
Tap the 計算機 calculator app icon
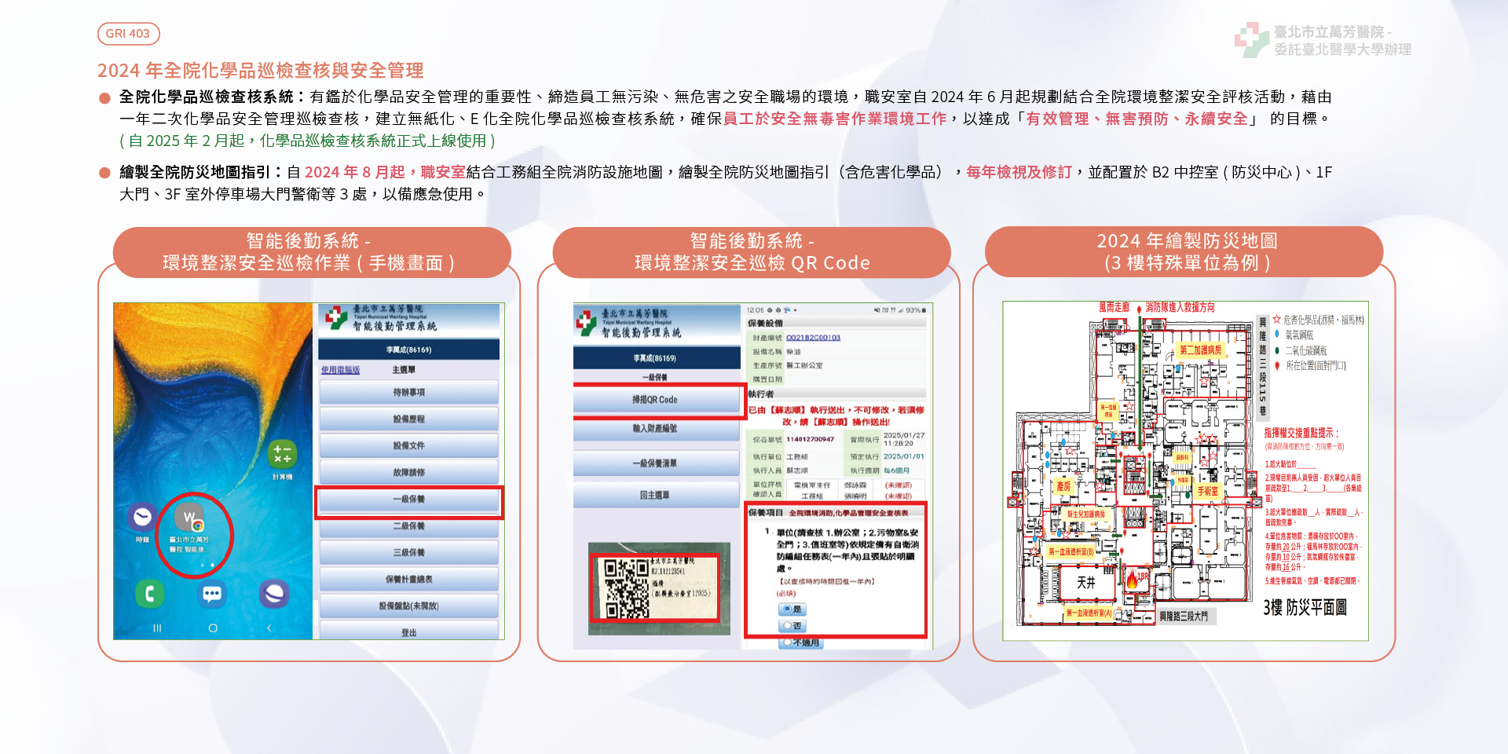pyautogui.click(x=282, y=454)
